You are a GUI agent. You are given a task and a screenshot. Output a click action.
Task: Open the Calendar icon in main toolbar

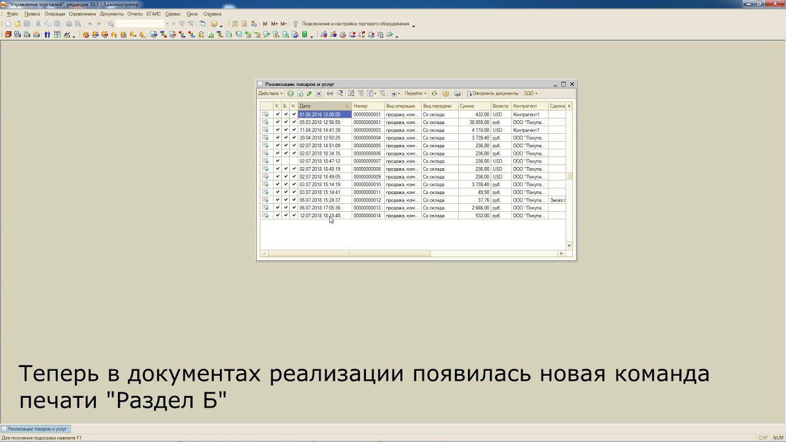tap(244, 24)
